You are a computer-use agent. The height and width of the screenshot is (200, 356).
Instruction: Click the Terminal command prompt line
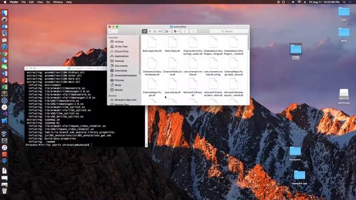point(59,144)
